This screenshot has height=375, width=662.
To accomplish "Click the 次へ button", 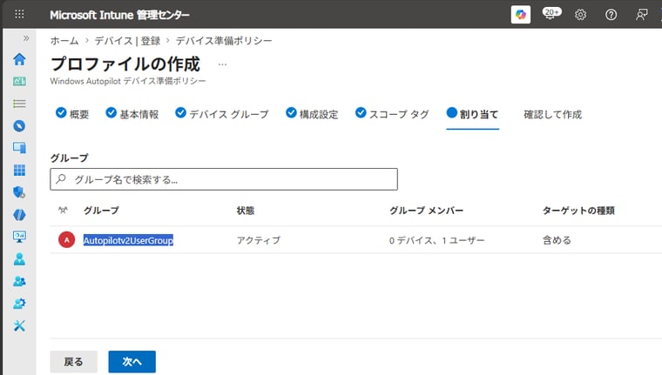I will click(x=132, y=361).
